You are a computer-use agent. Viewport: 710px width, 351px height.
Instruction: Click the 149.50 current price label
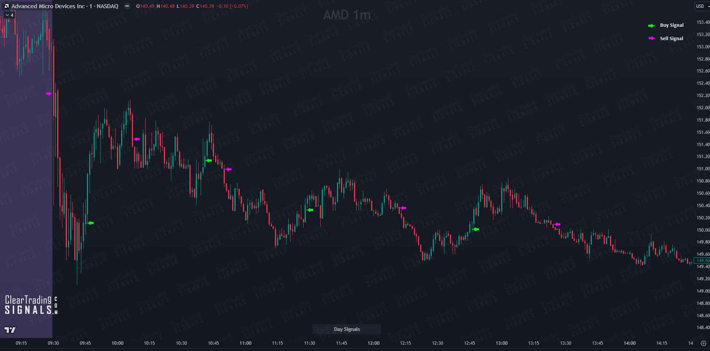702,260
